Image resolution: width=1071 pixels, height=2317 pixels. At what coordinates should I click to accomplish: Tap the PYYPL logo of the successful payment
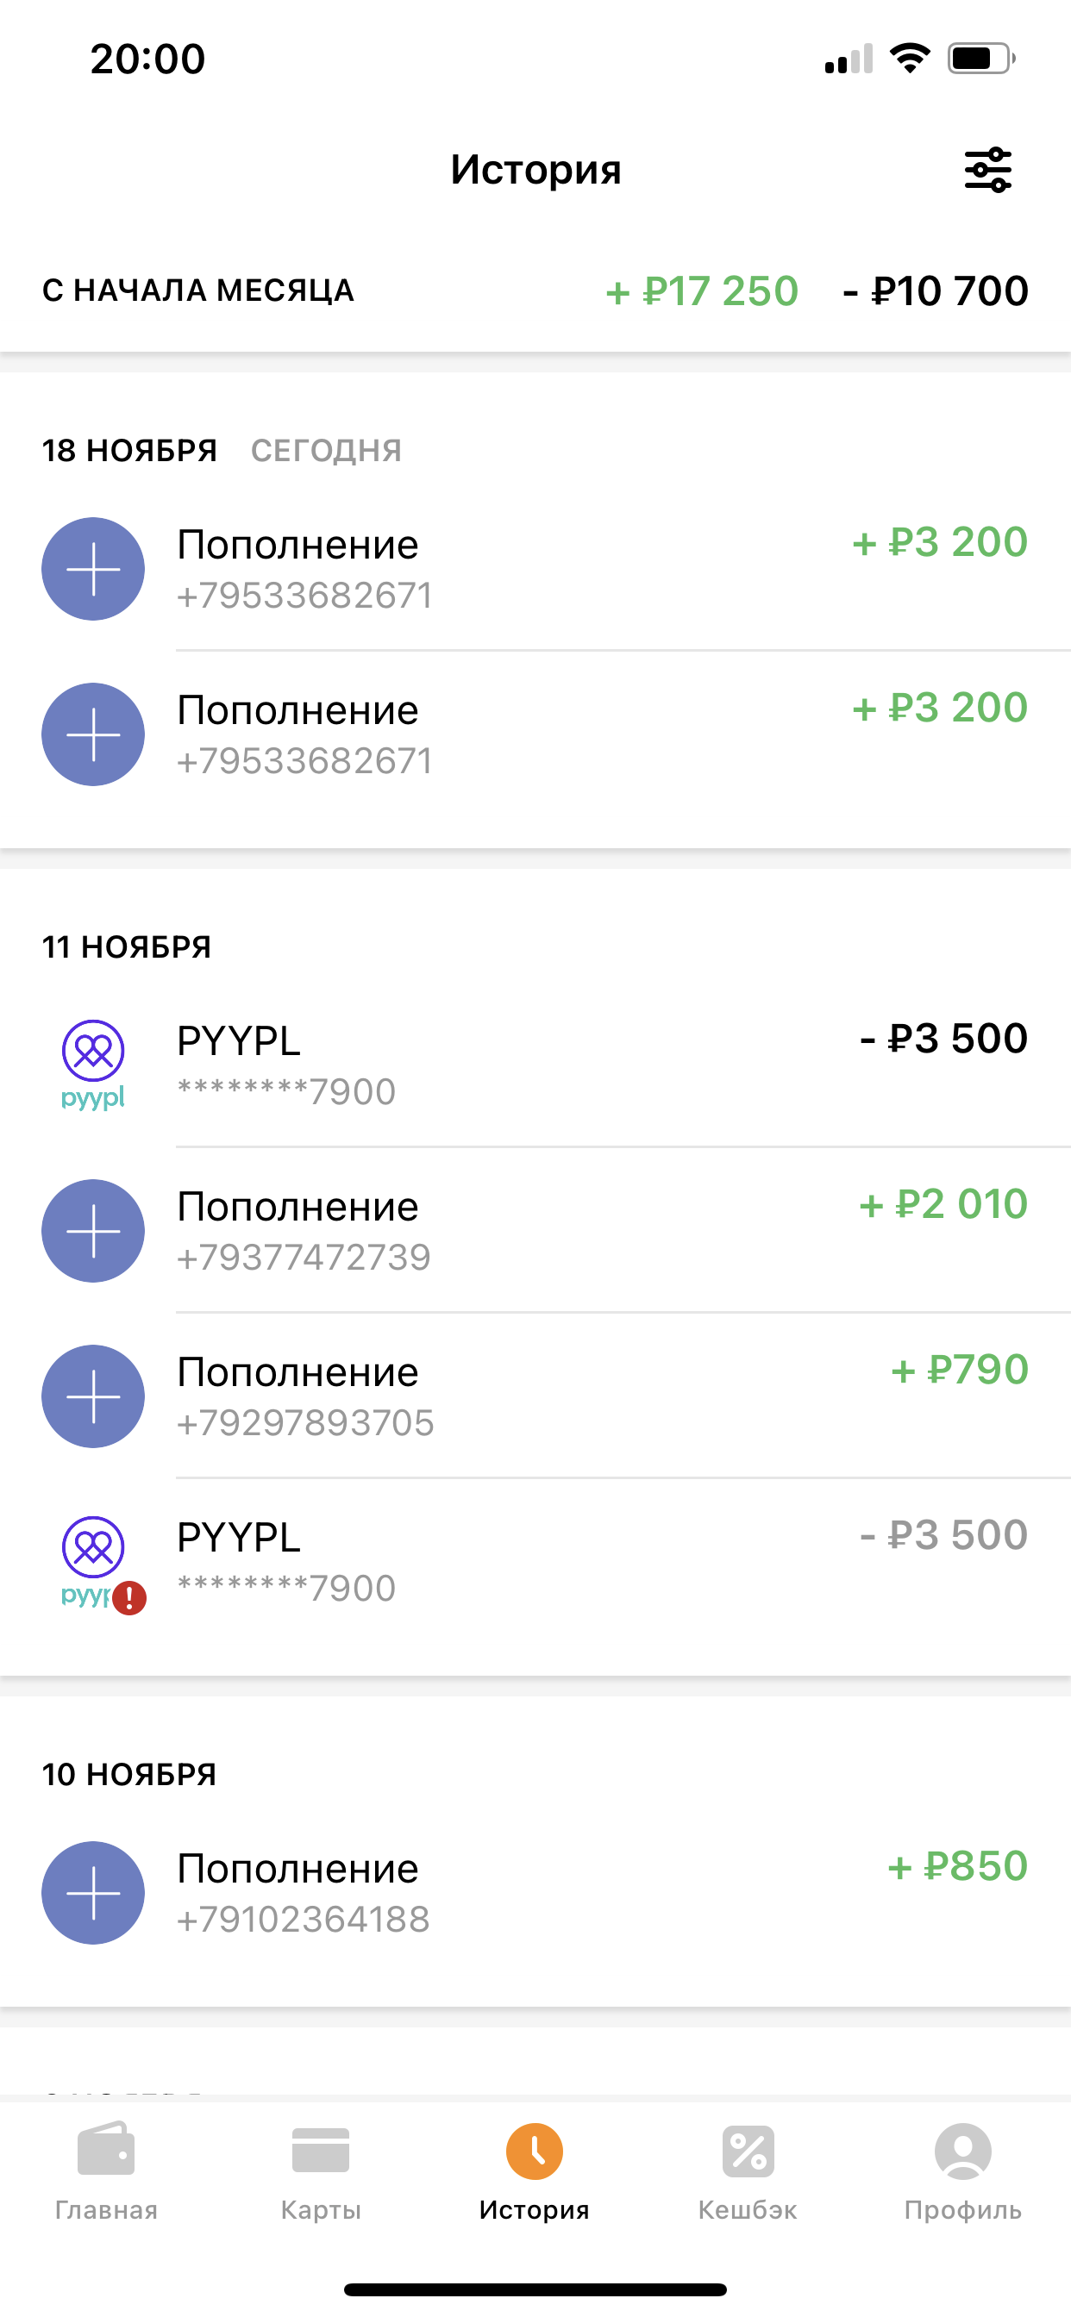(x=93, y=1064)
